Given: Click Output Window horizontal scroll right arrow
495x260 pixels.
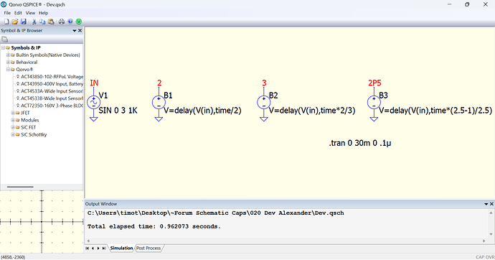Looking at the screenshot, I should tap(484, 241).
